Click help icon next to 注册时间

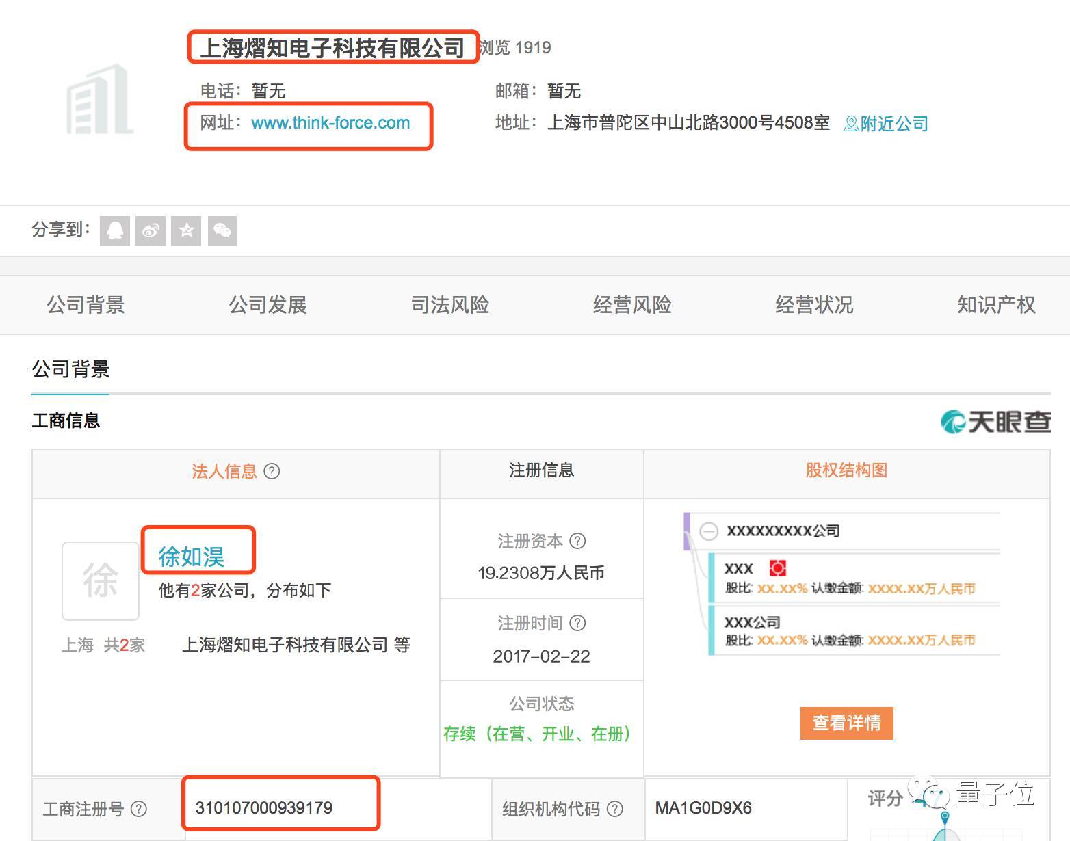(577, 623)
